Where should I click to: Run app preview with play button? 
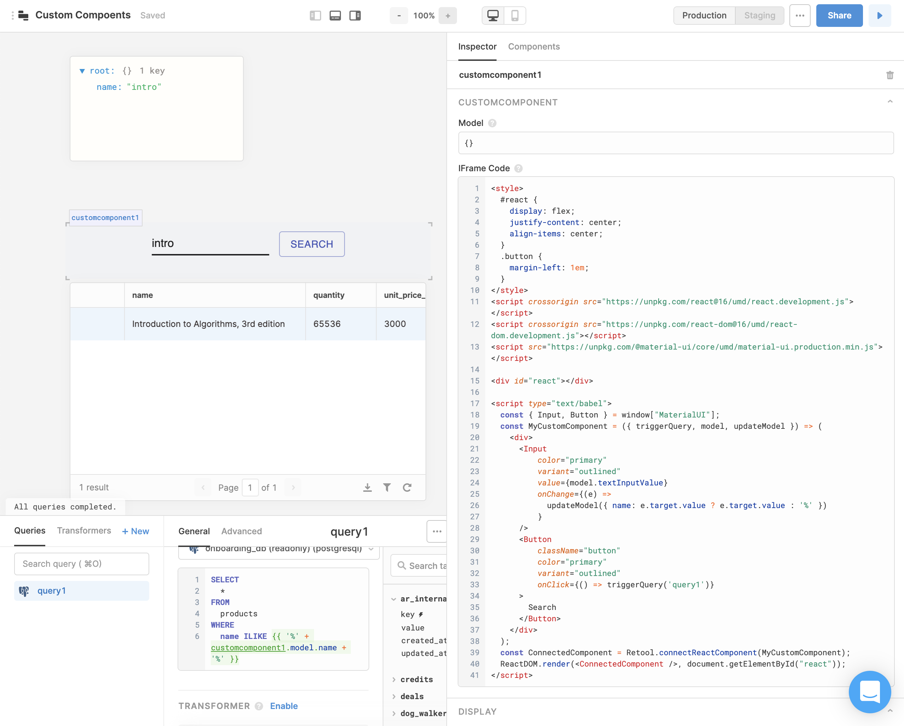tap(880, 16)
